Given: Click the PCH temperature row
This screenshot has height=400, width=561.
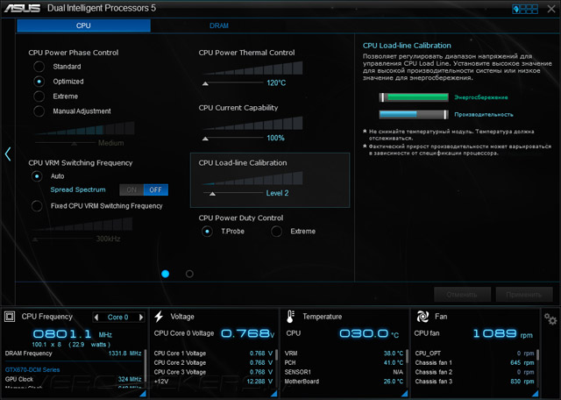Looking at the screenshot, I should click(x=344, y=363).
